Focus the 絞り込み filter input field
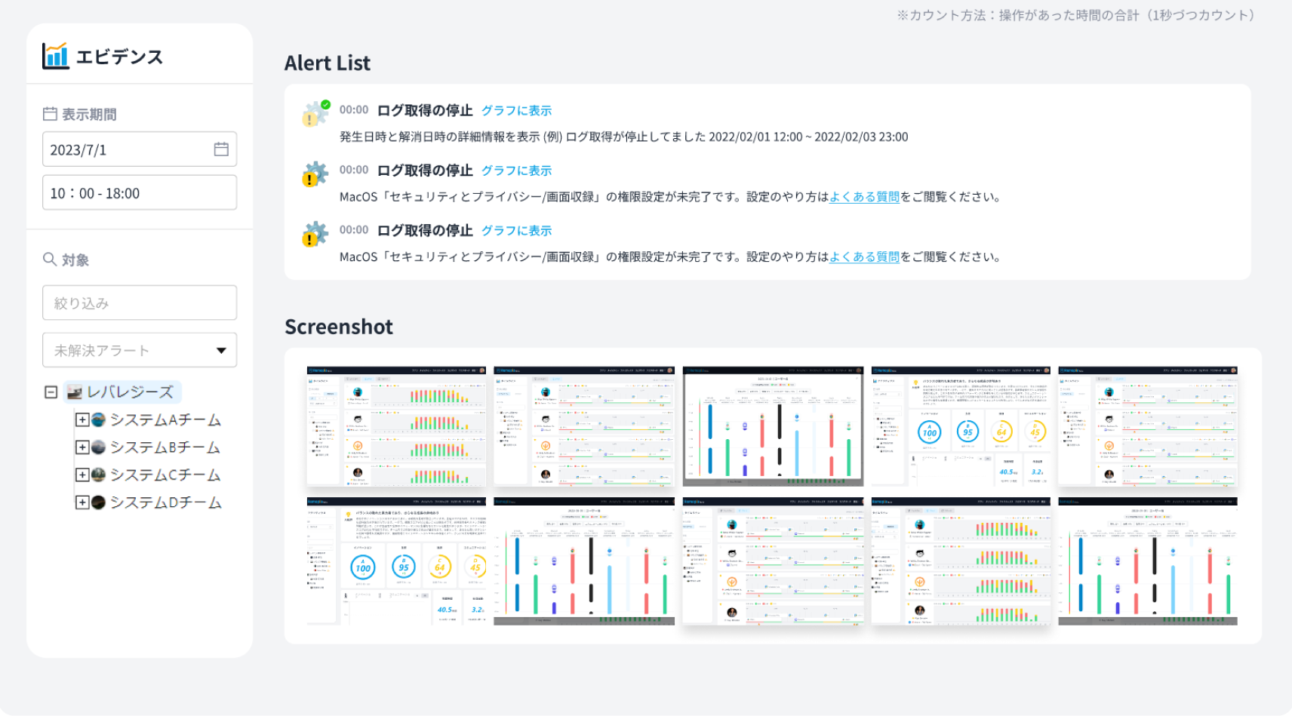The height and width of the screenshot is (716, 1292). point(140,303)
